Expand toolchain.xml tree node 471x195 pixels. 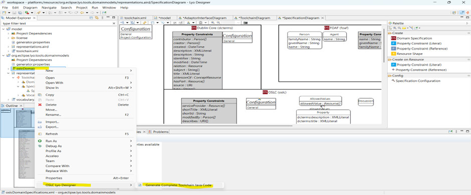tap(9, 51)
